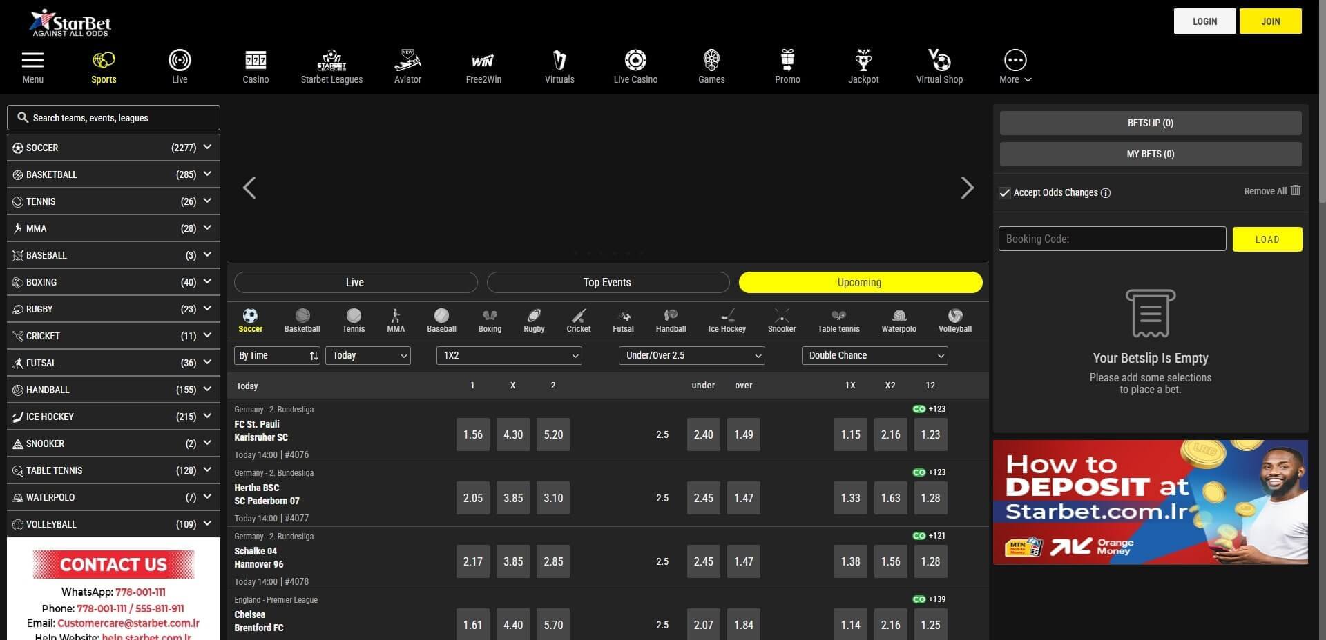Click the yellow JOIN button
Viewport: 1326px width, 640px height.
click(x=1270, y=21)
